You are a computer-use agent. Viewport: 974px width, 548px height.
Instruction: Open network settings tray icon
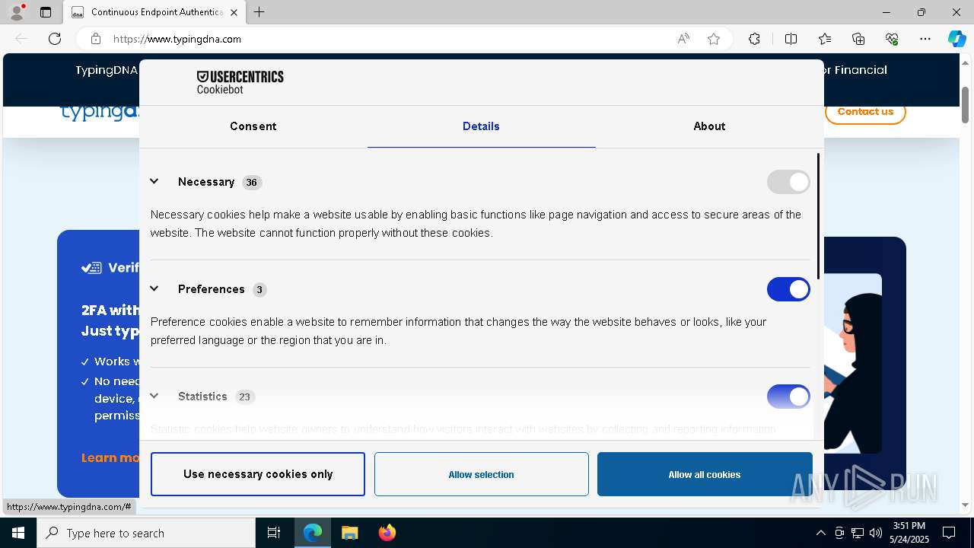(x=858, y=533)
